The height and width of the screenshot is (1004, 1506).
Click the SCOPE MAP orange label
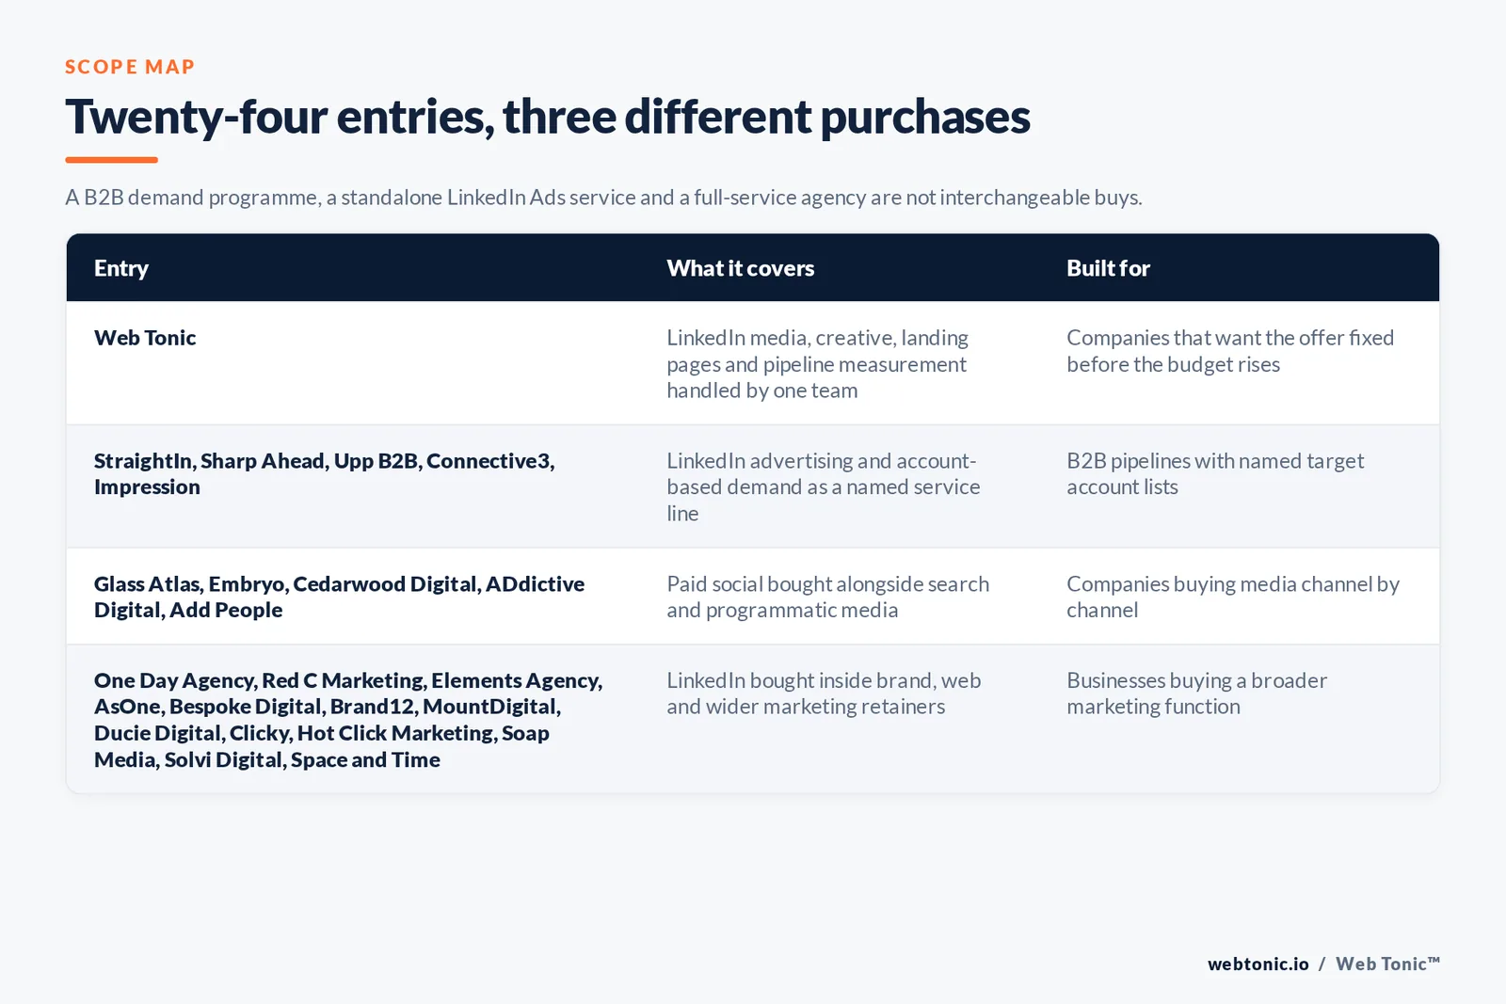coord(130,67)
